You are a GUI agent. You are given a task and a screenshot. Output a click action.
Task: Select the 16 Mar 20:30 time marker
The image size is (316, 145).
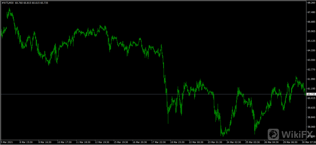click(x=140, y=142)
